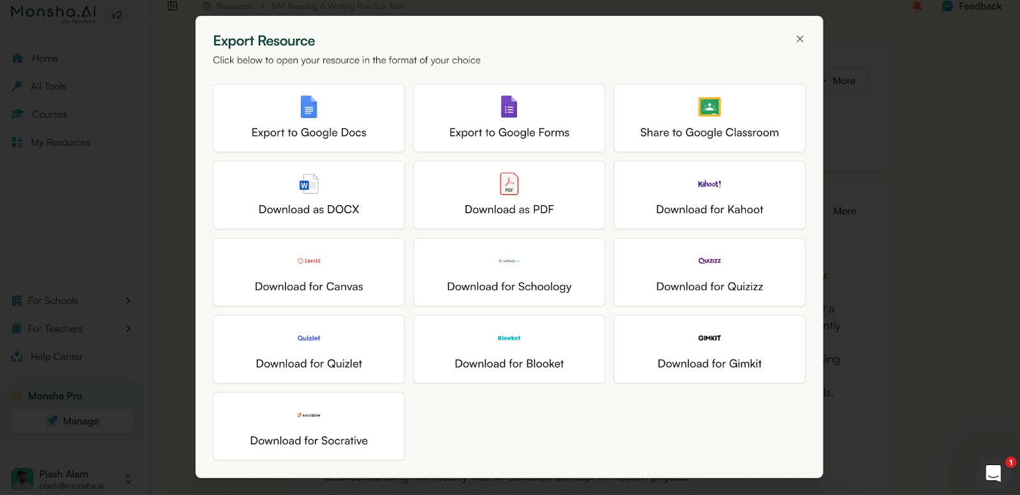Image resolution: width=1020 pixels, height=495 pixels.
Task: Click the My Resources icon
Action: [17, 142]
